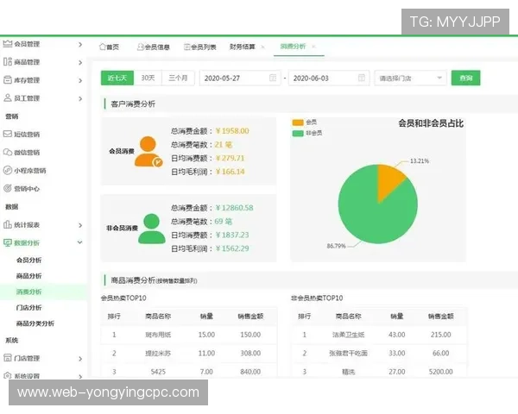Open 商品分类分析 in the sidebar
This screenshot has width=518, height=414.
coord(35,323)
